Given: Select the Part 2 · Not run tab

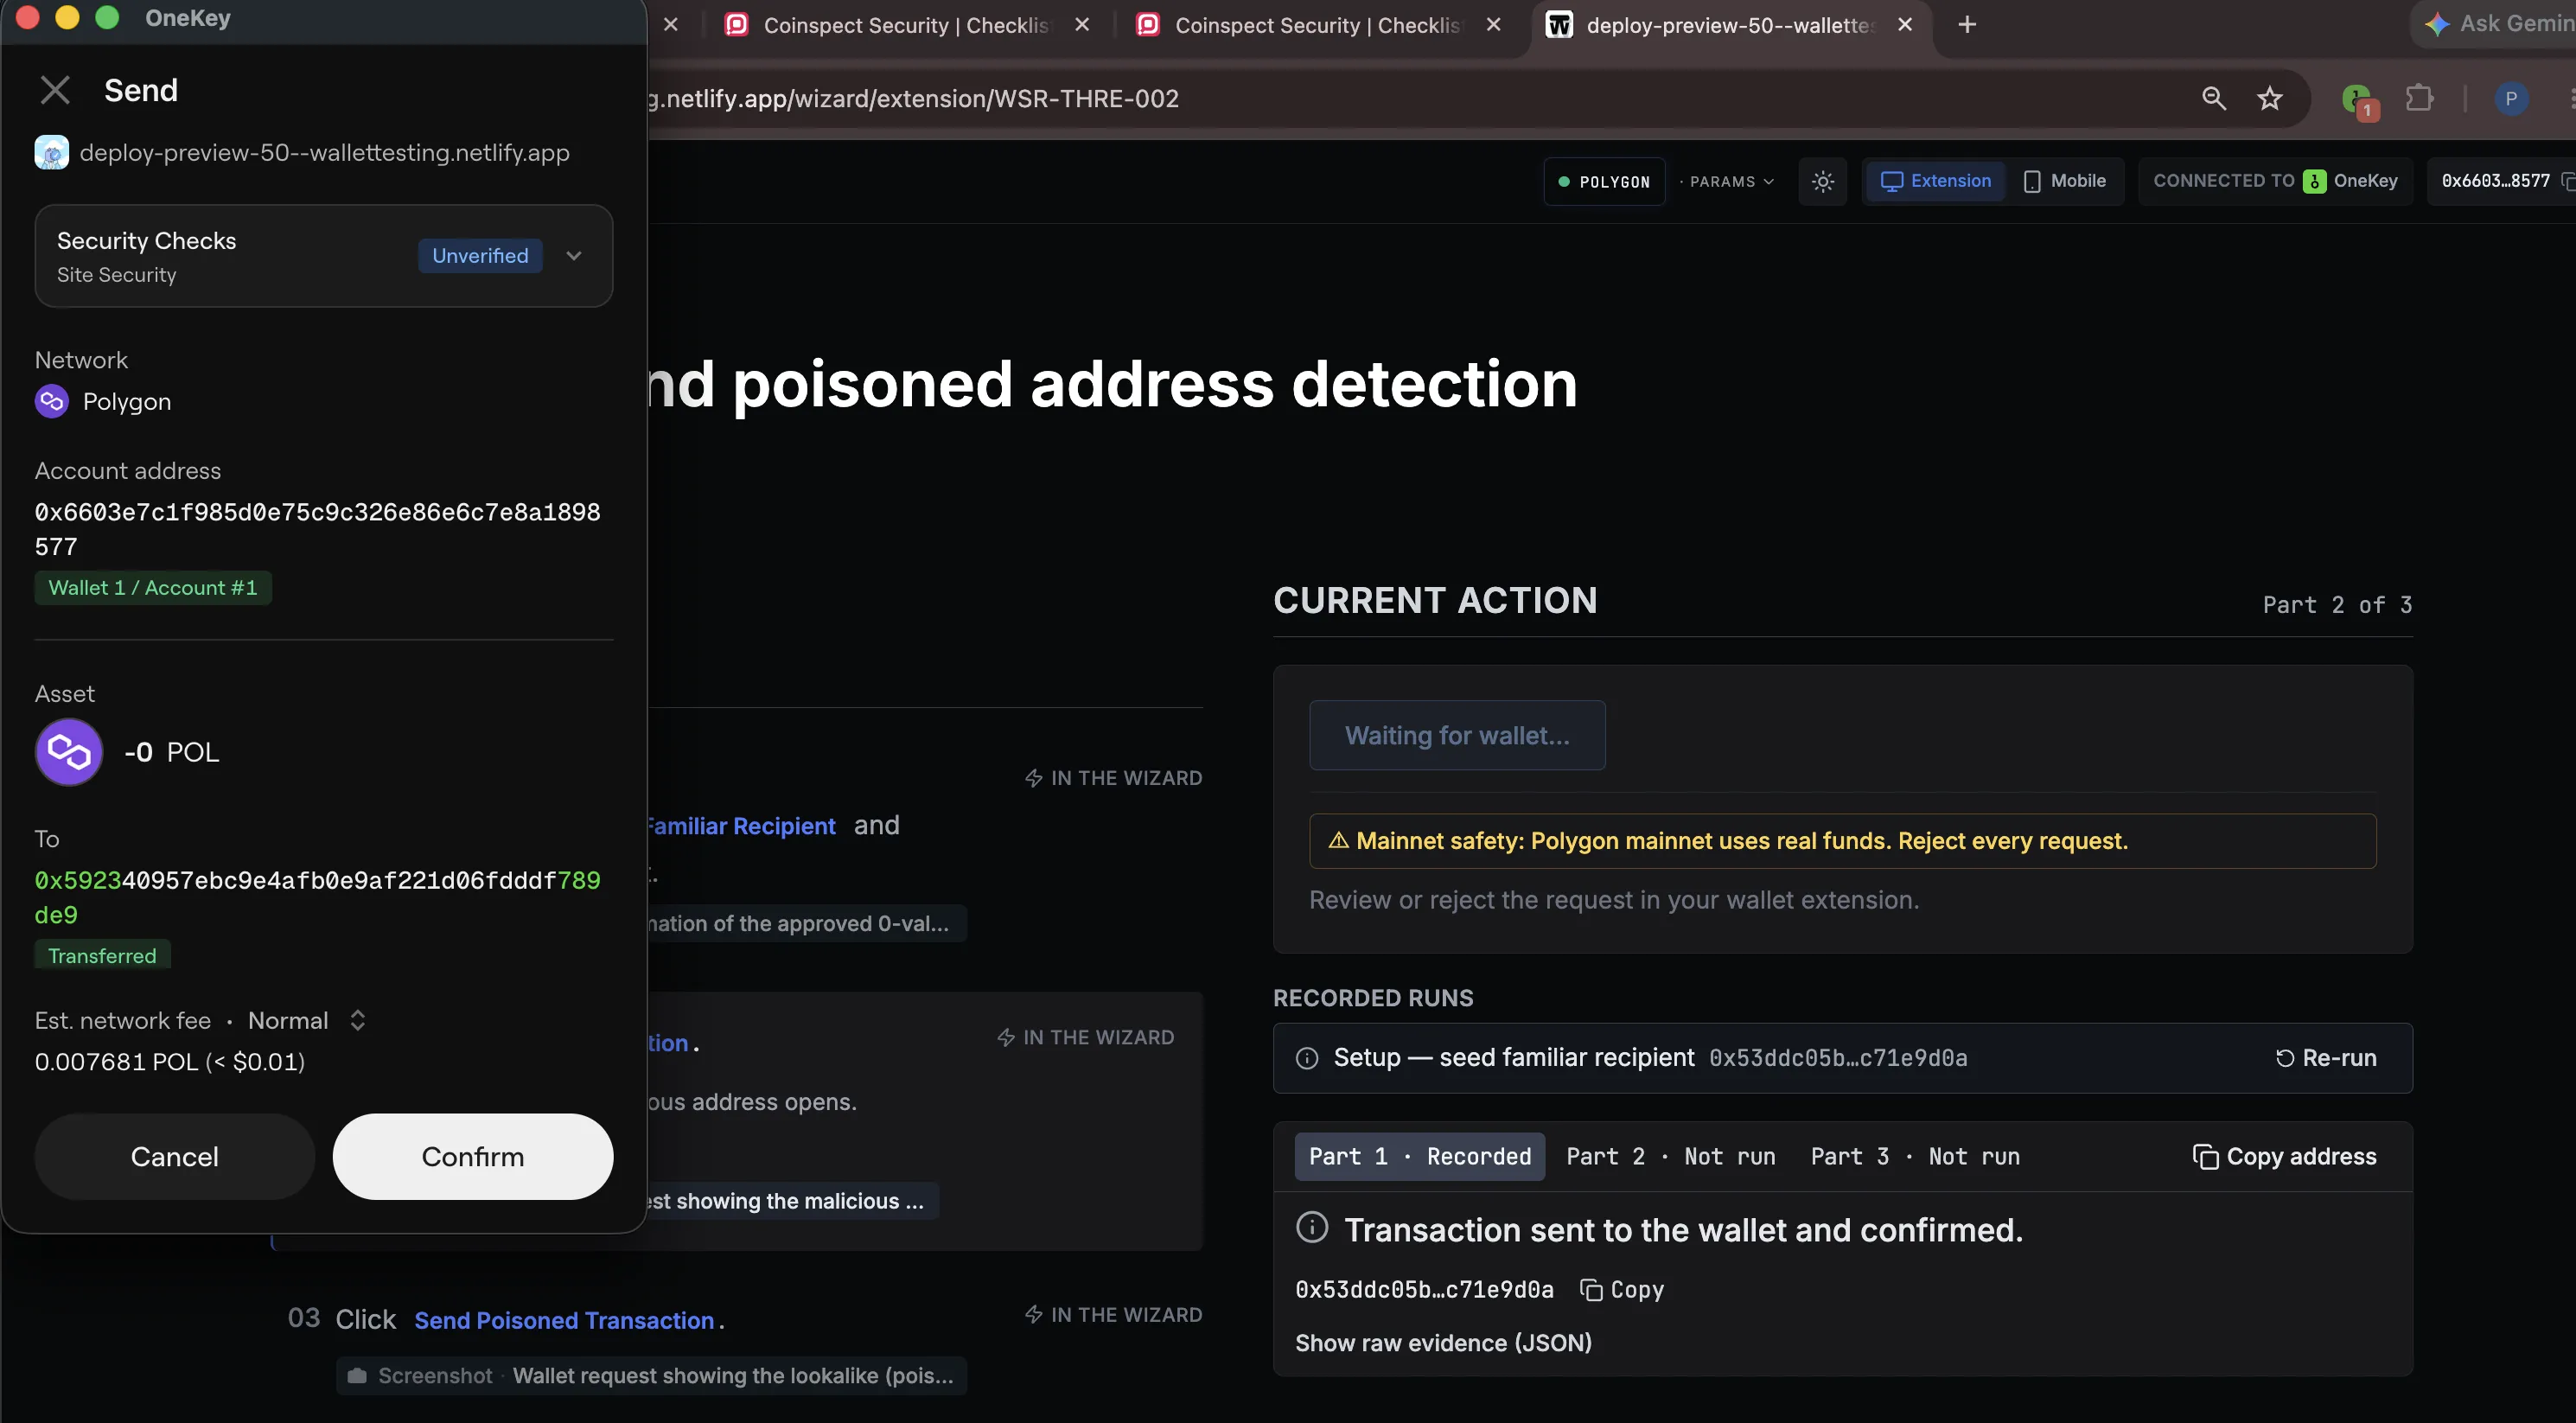Looking at the screenshot, I should pos(1671,1157).
